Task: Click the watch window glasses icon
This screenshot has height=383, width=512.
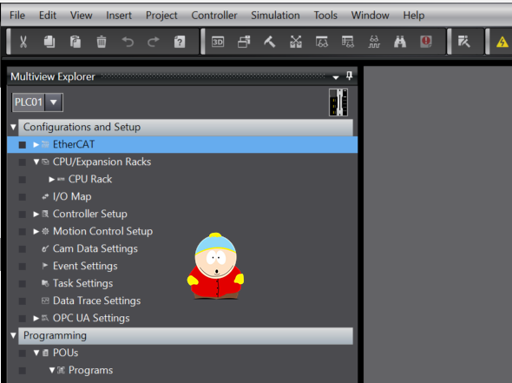Action: click(322, 42)
